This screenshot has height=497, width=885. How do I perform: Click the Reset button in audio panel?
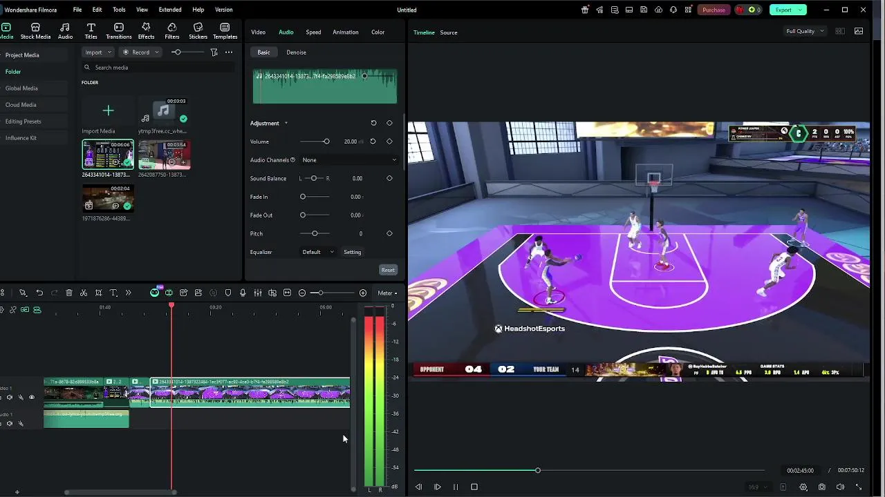tap(388, 270)
